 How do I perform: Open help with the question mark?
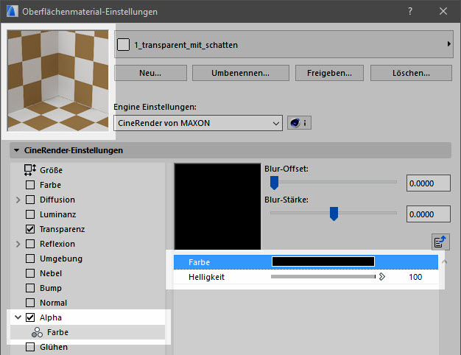[410, 12]
